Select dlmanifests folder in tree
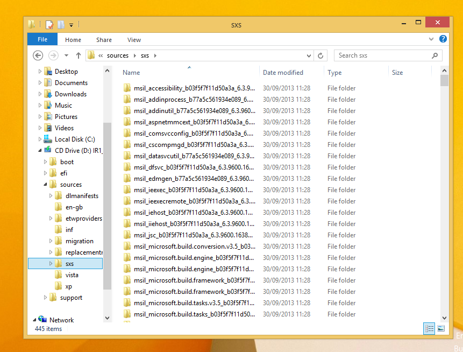 (x=82, y=196)
